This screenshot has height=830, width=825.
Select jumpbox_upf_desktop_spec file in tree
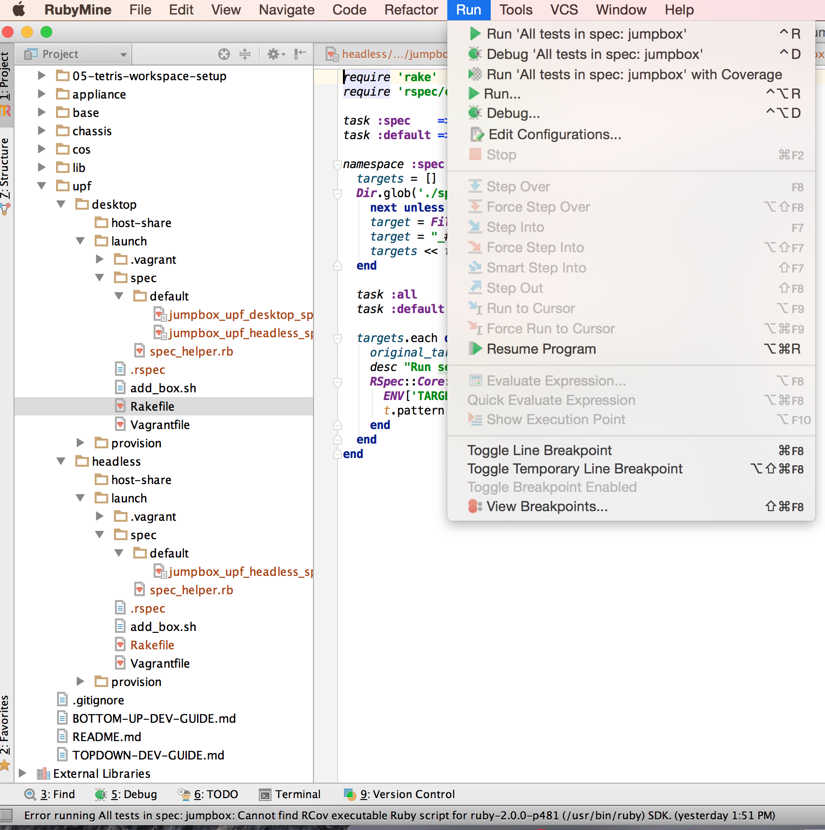(240, 315)
